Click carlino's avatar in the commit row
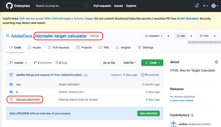Viewport: 221px width, 127px height. point(11,75)
